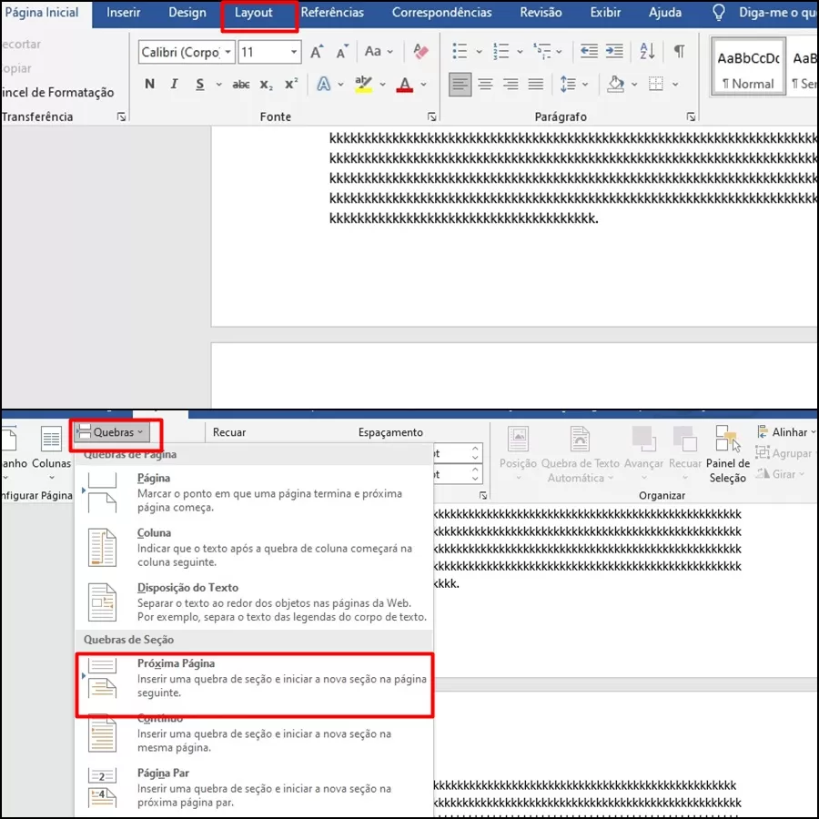Switch to the Layout tab
This screenshot has width=819, height=819.
click(254, 13)
